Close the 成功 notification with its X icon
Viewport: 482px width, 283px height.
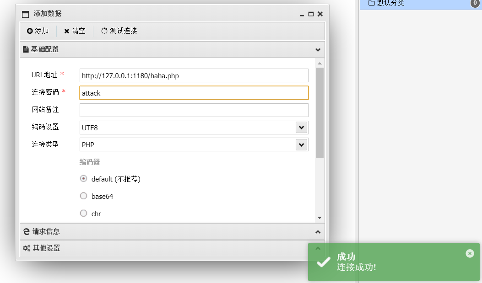[x=470, y=253]
